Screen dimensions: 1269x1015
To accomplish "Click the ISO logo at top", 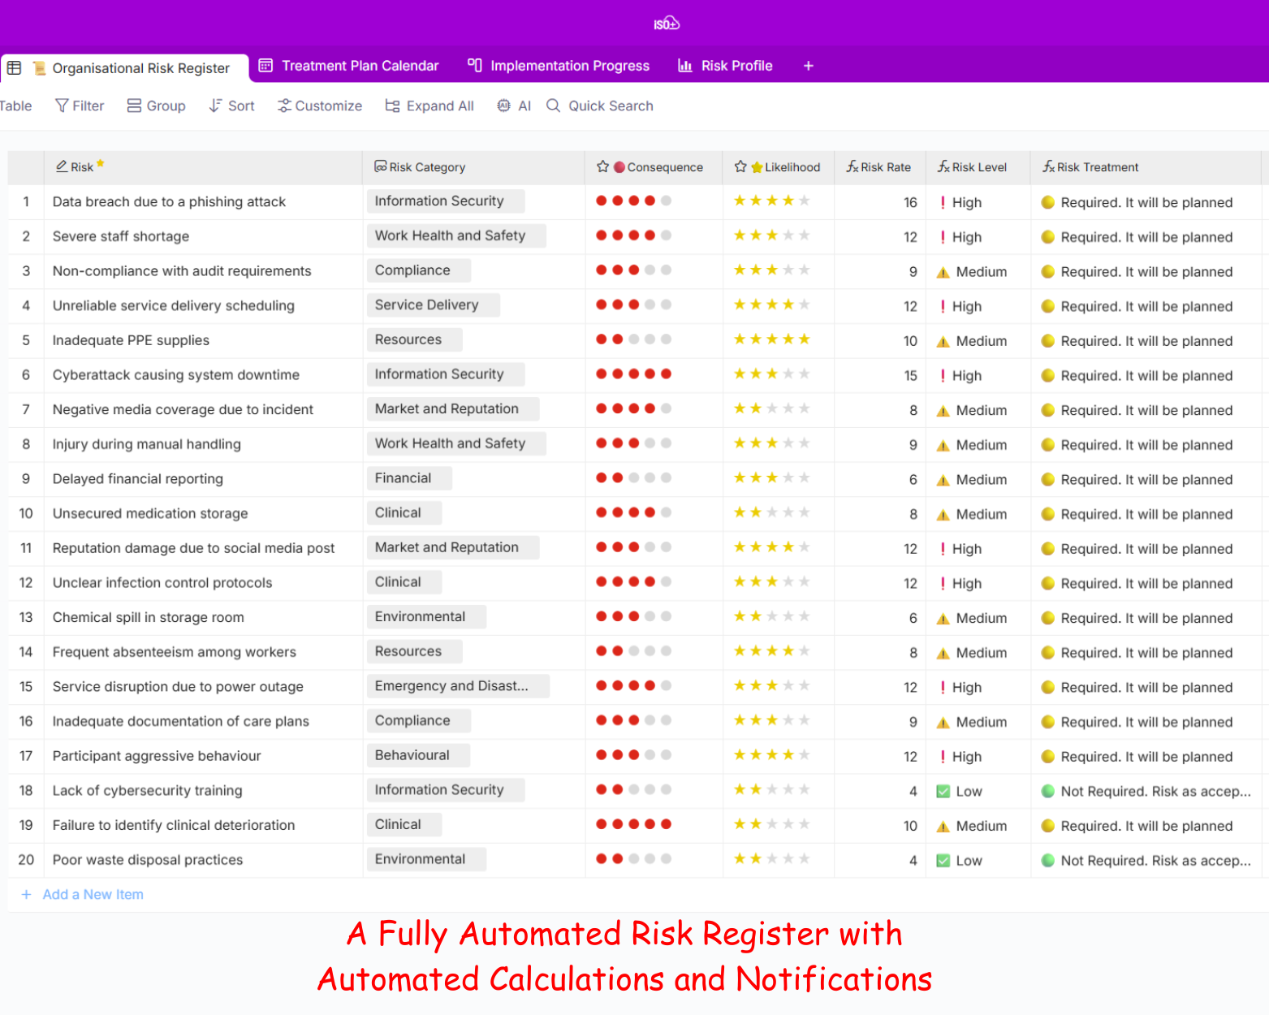I will (x=667, y=24).
